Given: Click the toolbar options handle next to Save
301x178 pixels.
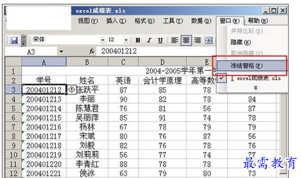Looking at the screenshot, I should coord(23,40).
